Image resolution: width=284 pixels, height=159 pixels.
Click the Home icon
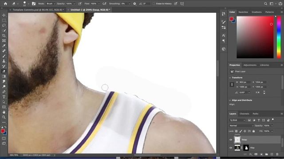(5, 4)
